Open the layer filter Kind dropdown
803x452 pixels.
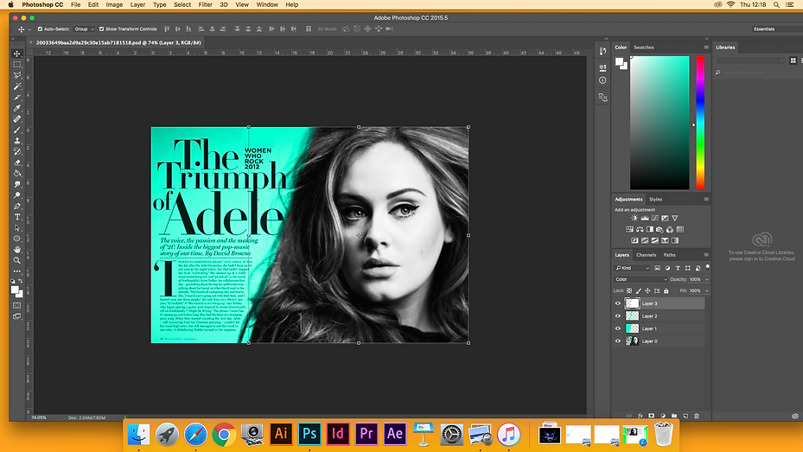tap(633, 268)
